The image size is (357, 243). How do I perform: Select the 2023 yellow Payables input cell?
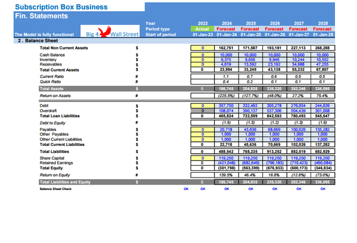click(x=202, y=129)
